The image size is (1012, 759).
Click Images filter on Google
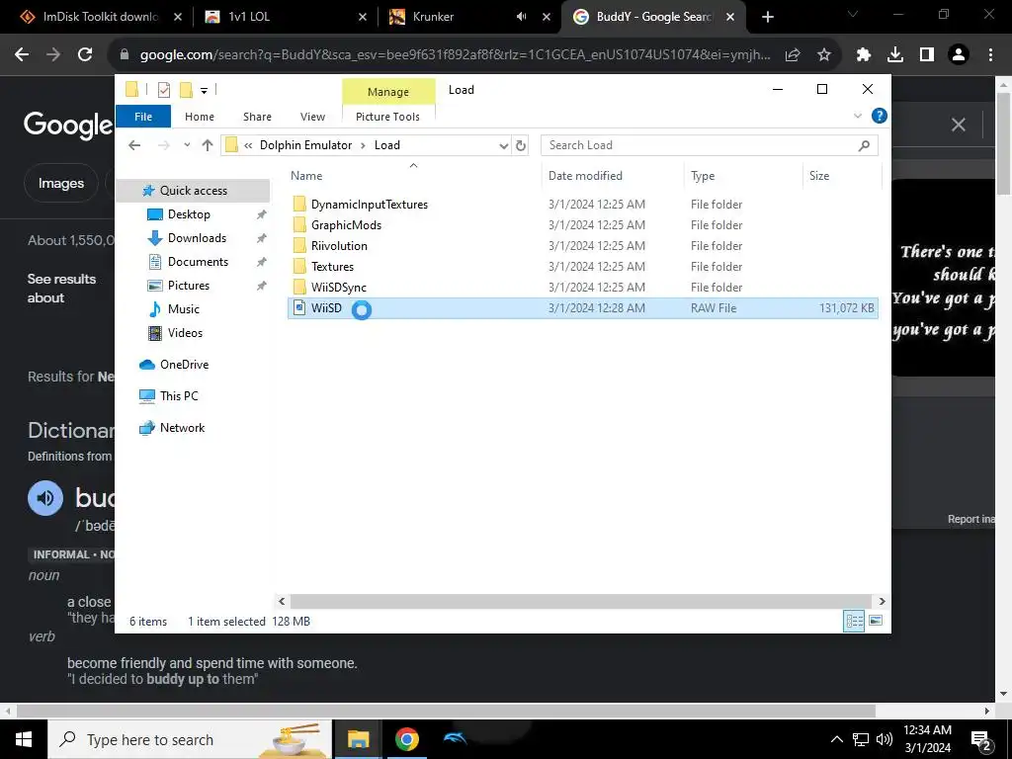[61, 183]
